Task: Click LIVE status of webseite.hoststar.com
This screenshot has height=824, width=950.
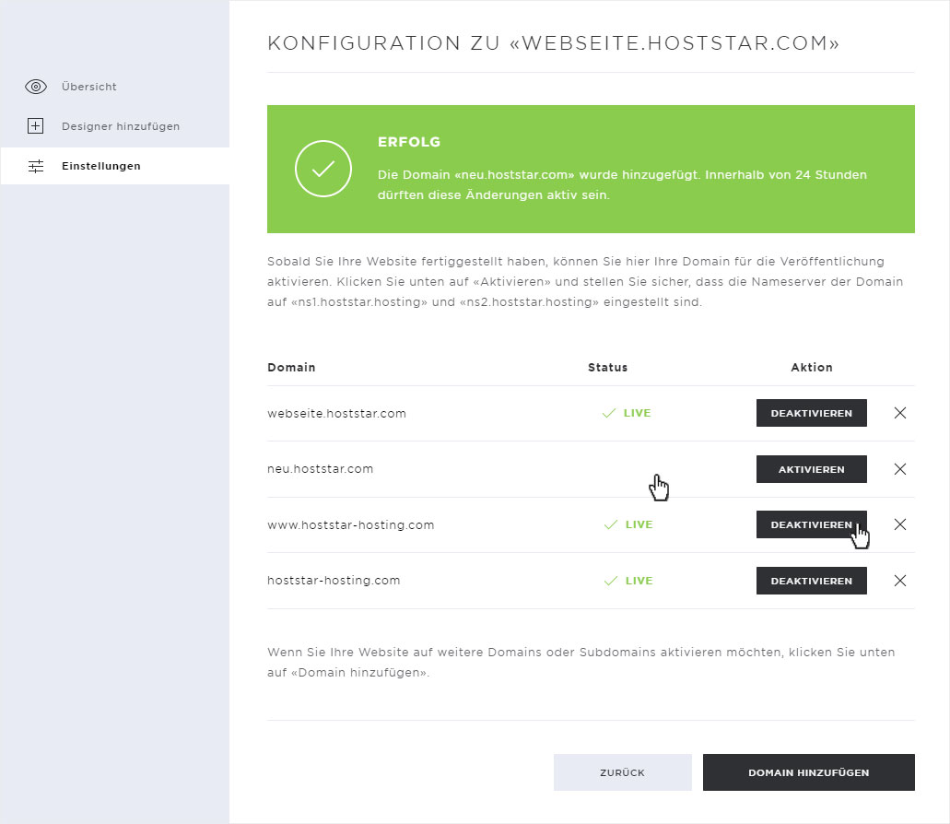Action: coord(627,413)
